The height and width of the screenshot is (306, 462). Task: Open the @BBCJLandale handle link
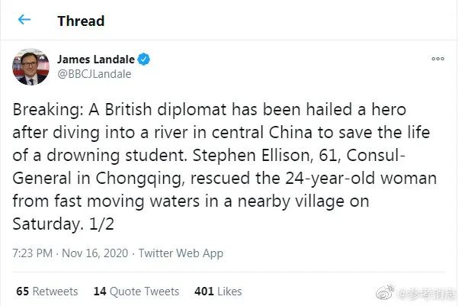[95, 74]
